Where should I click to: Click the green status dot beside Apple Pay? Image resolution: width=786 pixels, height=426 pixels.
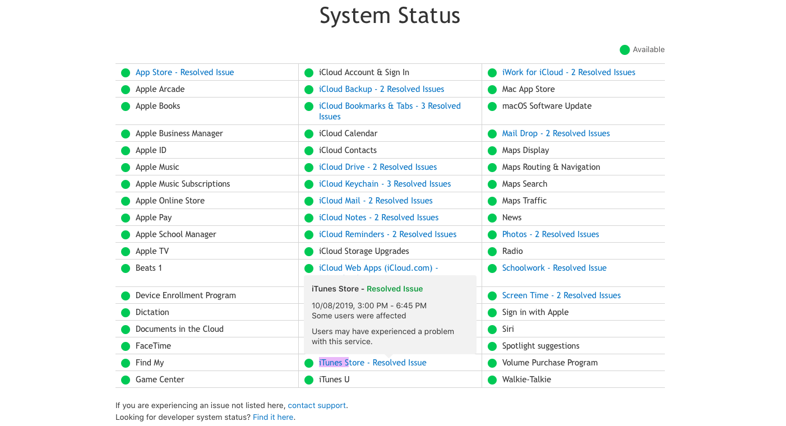click(126, 218)
